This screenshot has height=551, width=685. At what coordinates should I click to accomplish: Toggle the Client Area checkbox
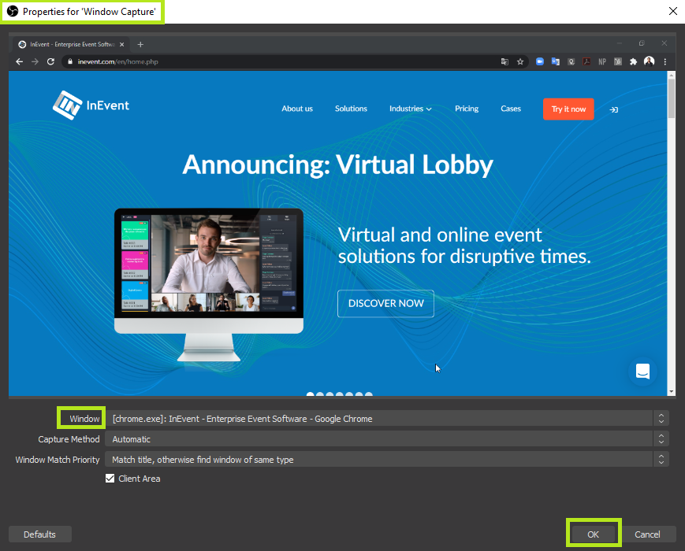point(110,478)
